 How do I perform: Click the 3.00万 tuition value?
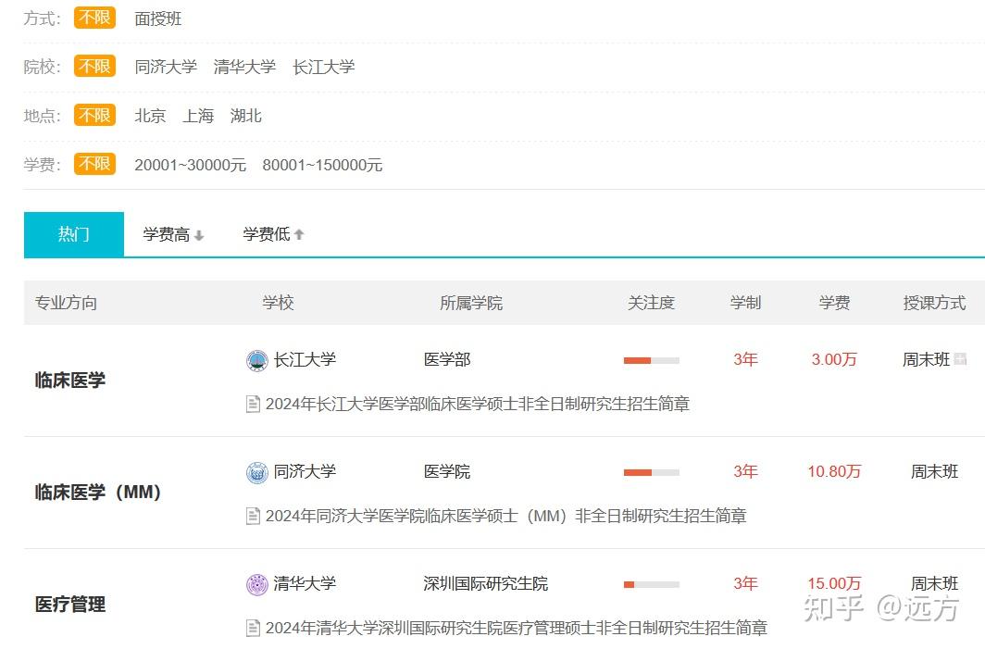point(834,360)
